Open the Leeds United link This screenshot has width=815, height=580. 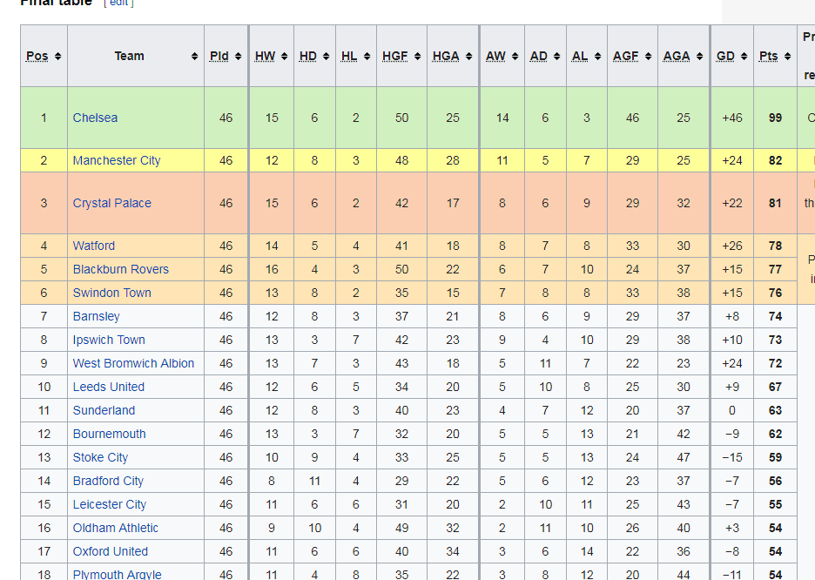point(109,387)
